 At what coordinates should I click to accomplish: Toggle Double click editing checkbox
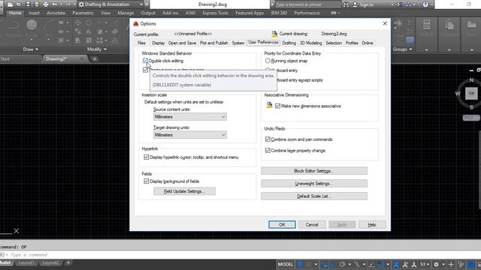pos(145,61)
